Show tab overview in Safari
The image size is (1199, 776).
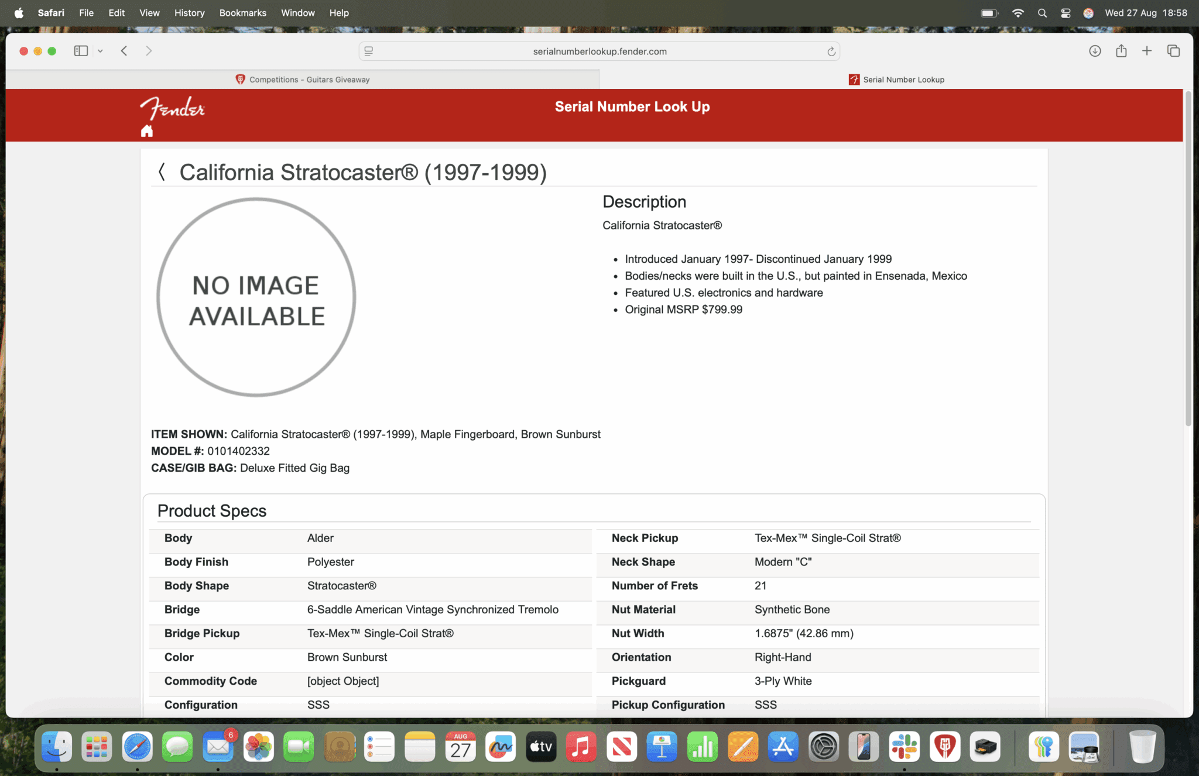tap(1173, 51)
